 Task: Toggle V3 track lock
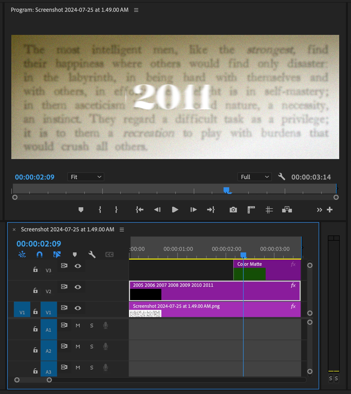35,269
